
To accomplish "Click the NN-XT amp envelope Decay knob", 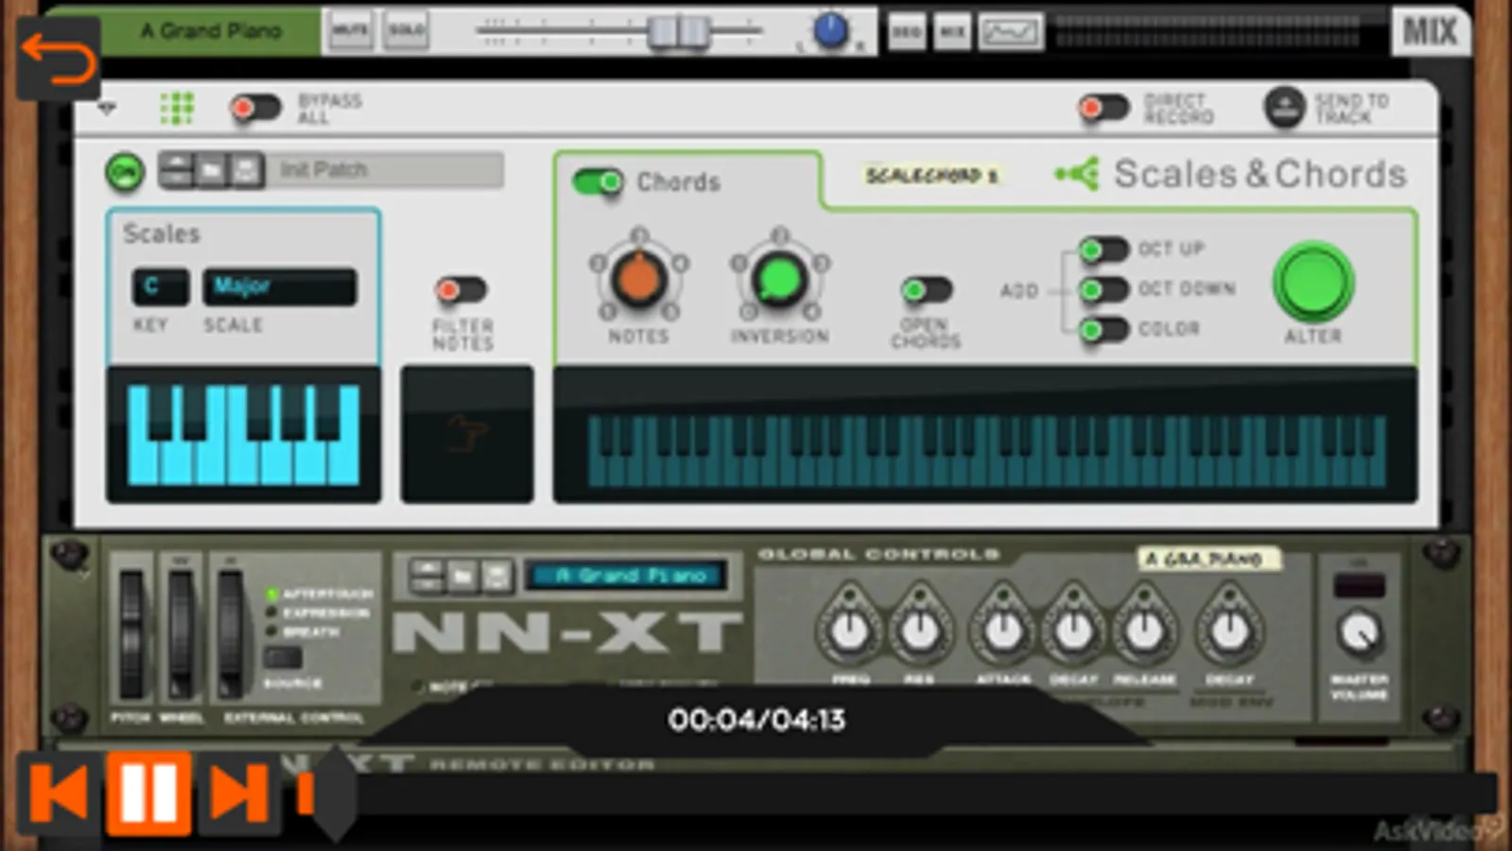I will click(x=1073, y=630).
